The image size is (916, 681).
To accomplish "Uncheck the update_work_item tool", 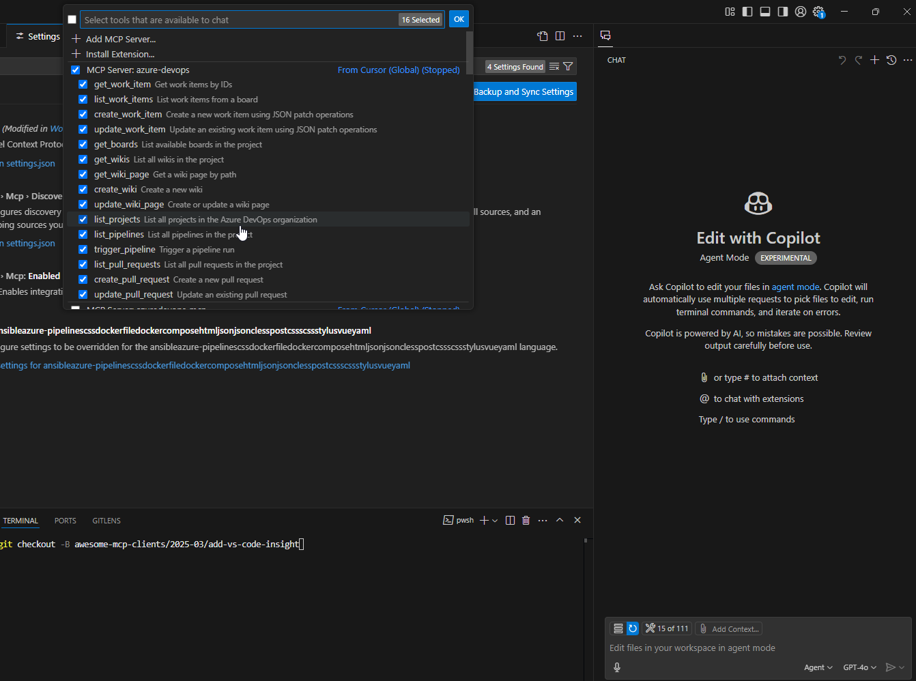I will (83, 130).
